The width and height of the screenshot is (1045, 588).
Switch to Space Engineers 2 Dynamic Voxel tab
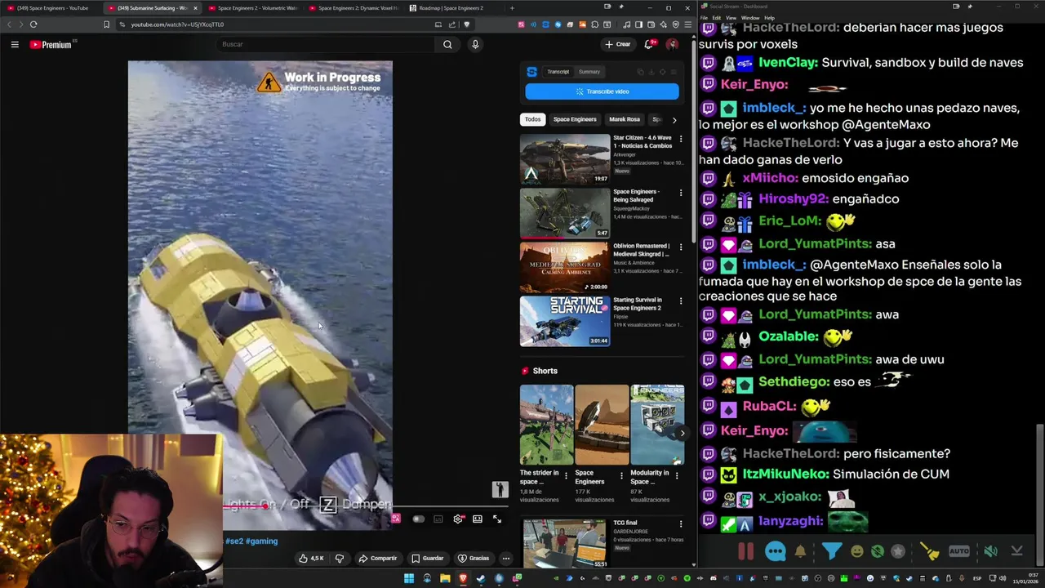click(354, 8)
